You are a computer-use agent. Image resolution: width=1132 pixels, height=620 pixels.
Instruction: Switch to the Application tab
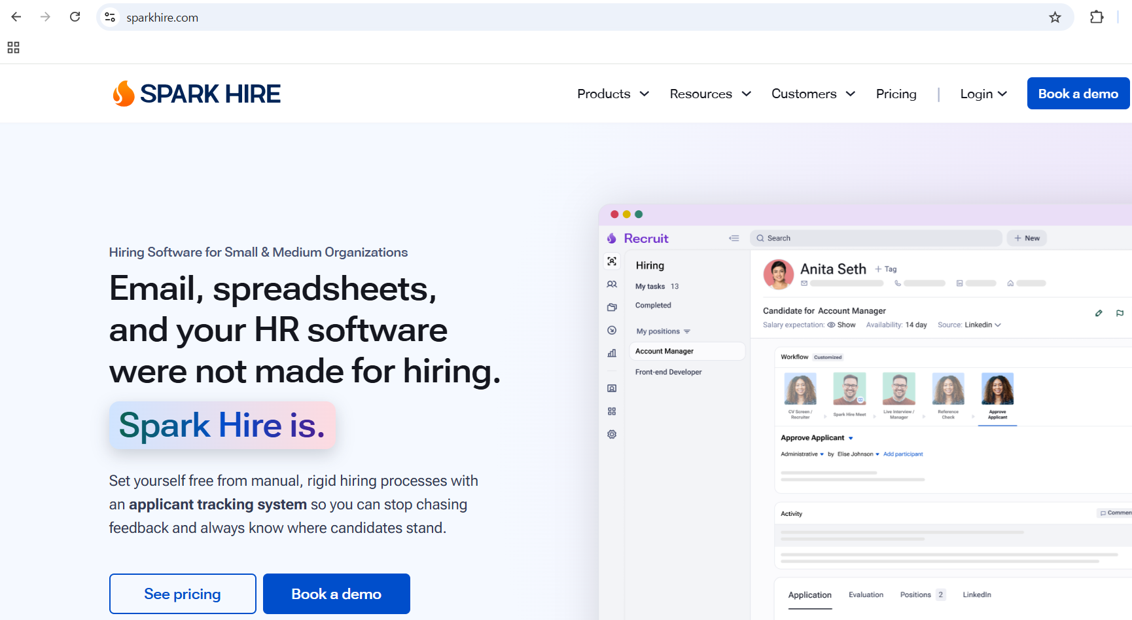pyautogui.click(x=810, y=595)
